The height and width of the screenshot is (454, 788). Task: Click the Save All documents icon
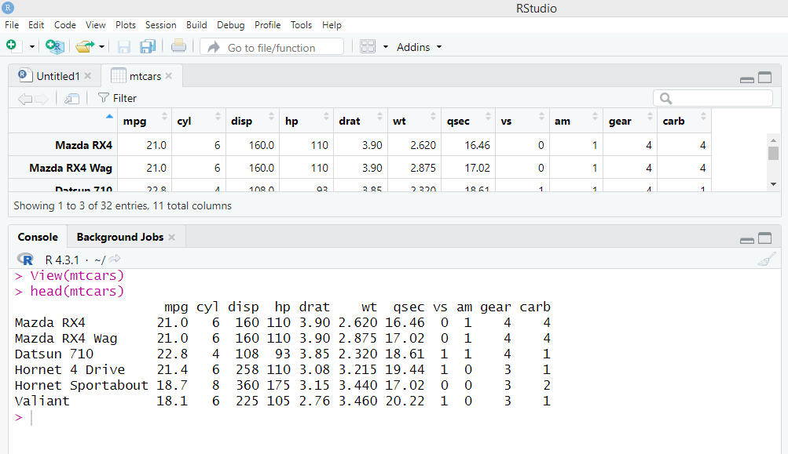[148, 47]
